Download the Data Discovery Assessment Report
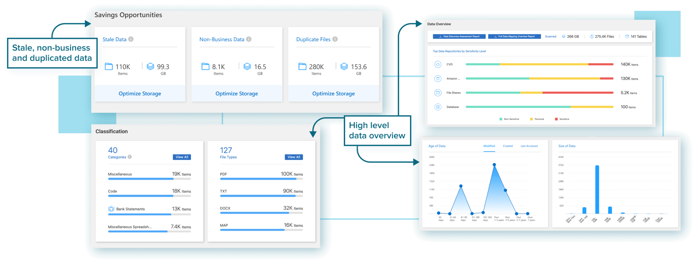Viewport: 696px width, 263px height. (459, 36)
